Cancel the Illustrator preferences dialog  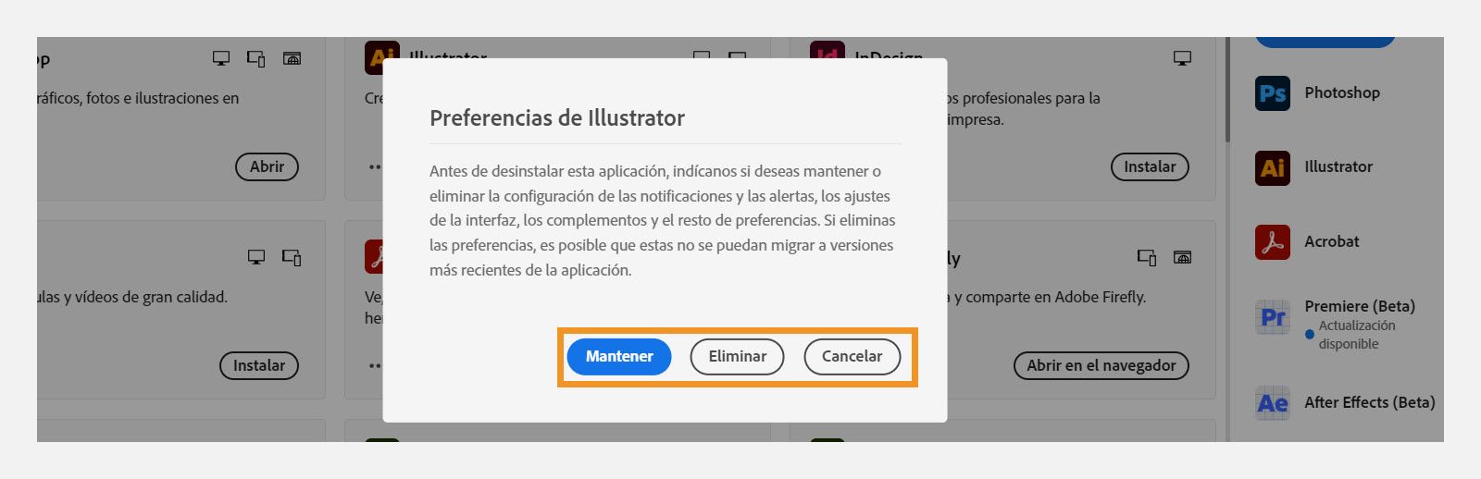(x=852, y=356)
